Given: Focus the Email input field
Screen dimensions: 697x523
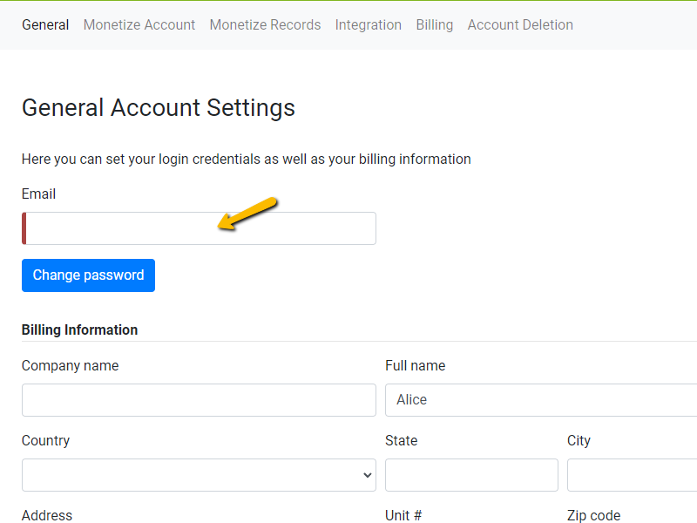Looking at the screenshot, I should point(200,228).
